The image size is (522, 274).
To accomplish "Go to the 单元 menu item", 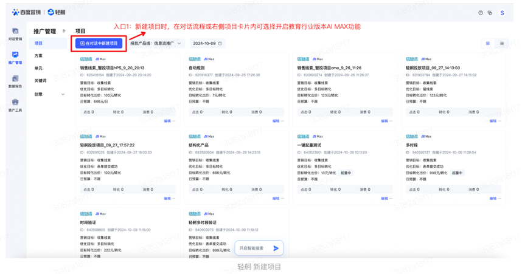I will pyautogui.click(x=39, y=68).
